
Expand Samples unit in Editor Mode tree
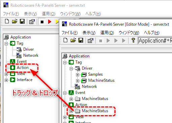(77, 75)
